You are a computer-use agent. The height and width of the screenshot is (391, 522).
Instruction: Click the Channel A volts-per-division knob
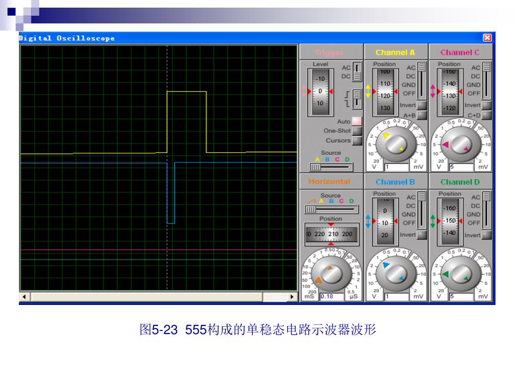[x=396, y=145]
